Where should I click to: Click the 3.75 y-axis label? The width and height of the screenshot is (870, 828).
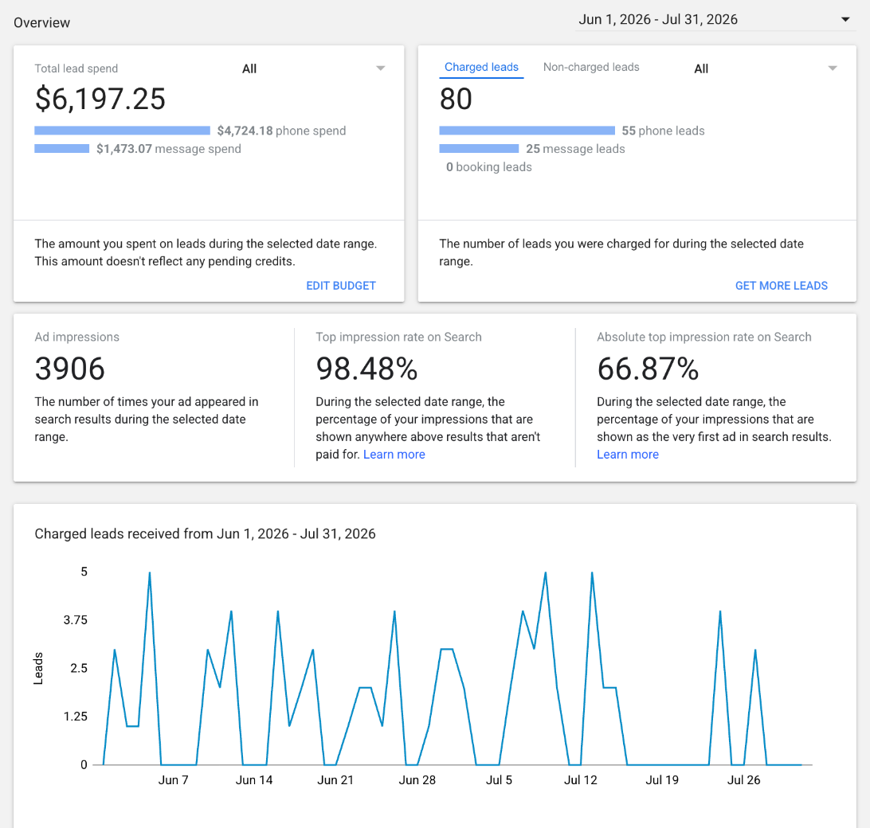76,620
